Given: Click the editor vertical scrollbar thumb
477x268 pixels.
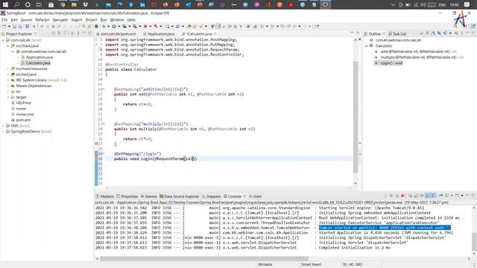Looking at the screenshot, I should 356,117.
